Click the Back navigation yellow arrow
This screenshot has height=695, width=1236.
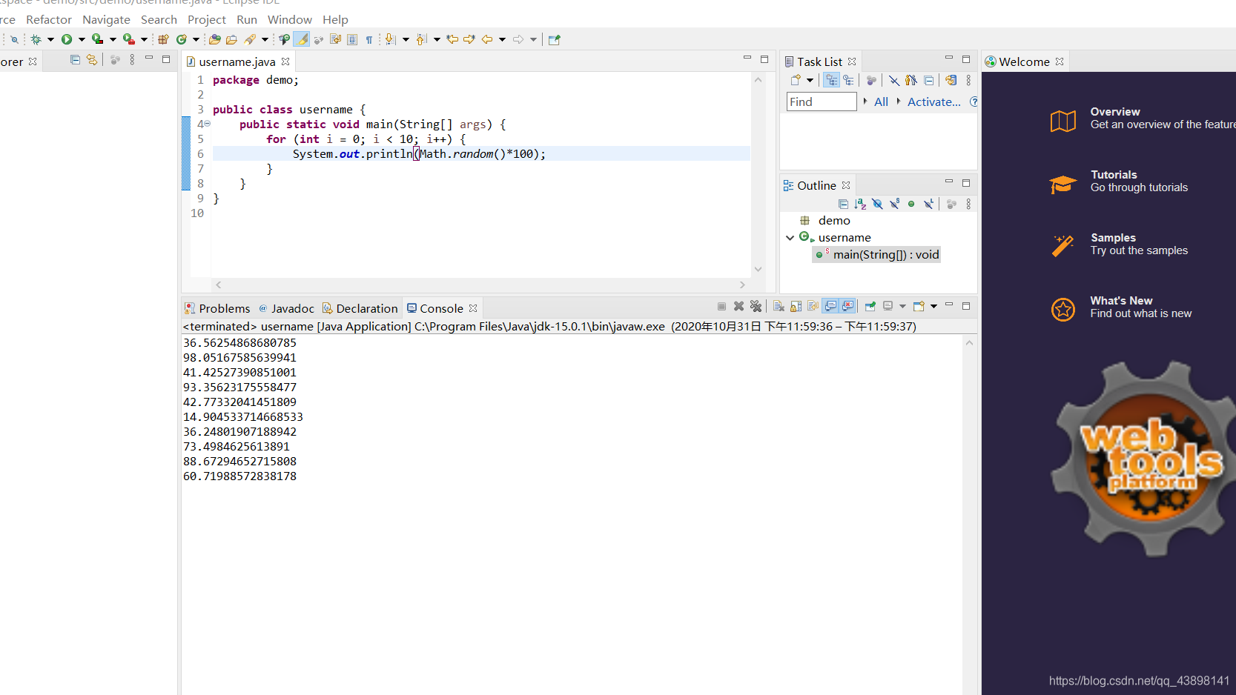487,39
